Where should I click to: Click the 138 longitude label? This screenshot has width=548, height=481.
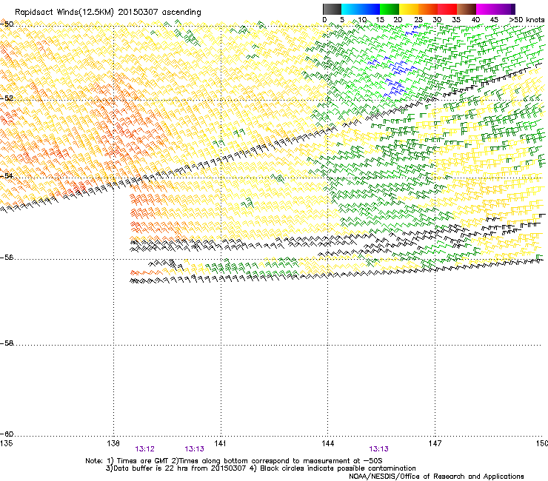point(113,443)
